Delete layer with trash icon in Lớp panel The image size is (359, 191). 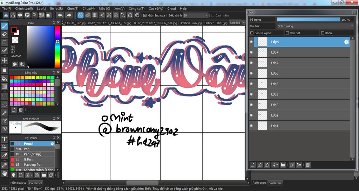point(308,165)
